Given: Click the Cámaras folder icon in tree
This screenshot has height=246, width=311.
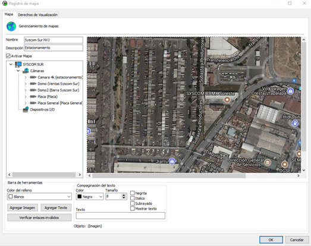Looking at the screenshot, I should [26, 71].
